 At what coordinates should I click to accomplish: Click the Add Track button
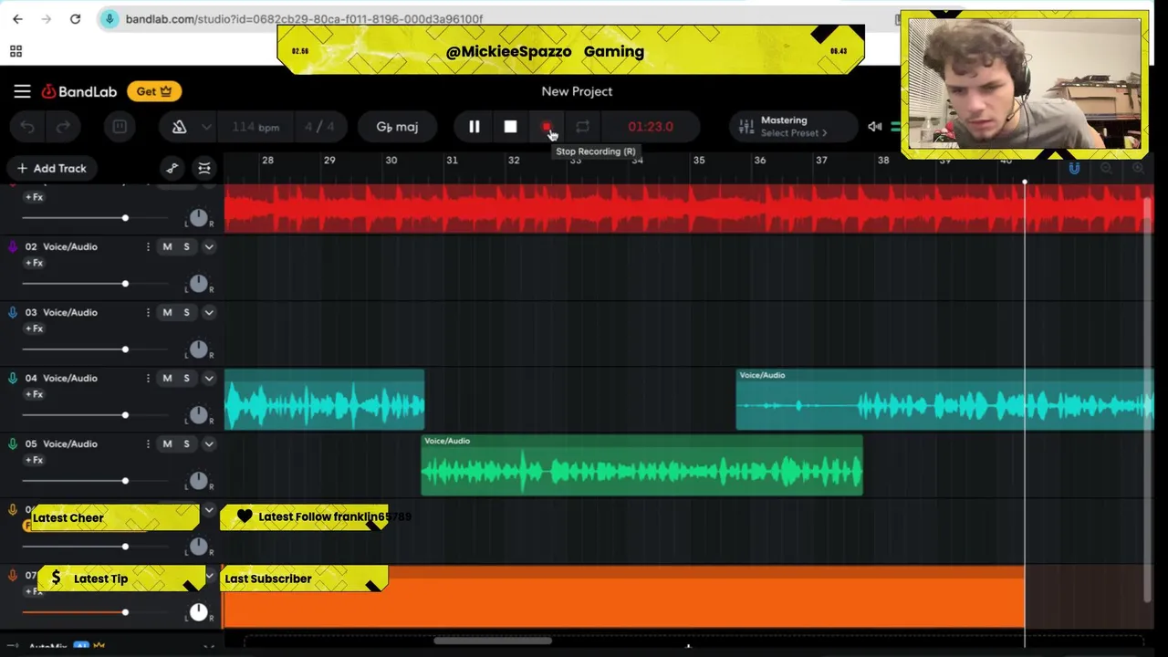click(51, 168)
